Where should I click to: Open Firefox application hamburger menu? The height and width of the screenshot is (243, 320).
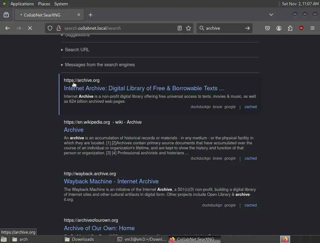click(312, 28)
